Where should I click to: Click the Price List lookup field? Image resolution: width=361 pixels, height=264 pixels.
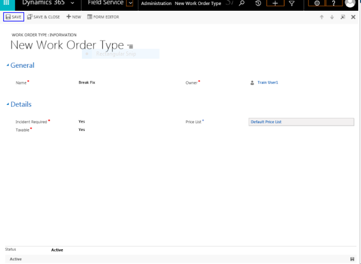coord(301,122)
